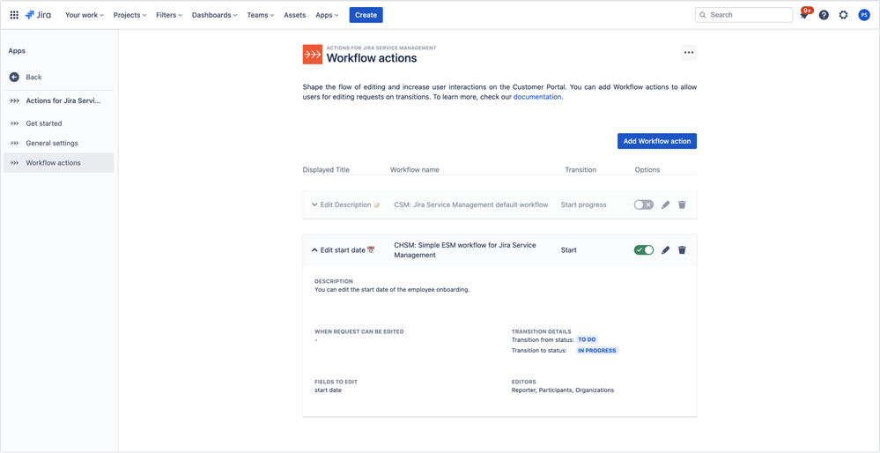Screen dimensions: 880x453
Task: Click the start date value under Fields to edit
Action: click(328, 390)
